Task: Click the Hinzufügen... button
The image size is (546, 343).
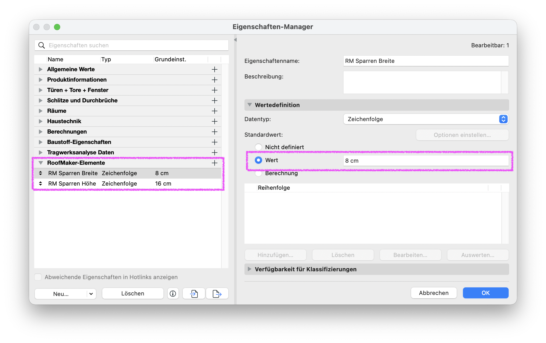Action: pyautogui.click(x=275, y=255)
